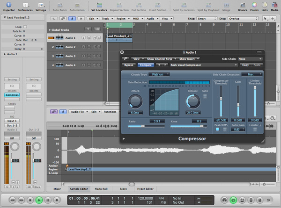
Task: Open the Arrange Region menu
Action: pos(122,19)
